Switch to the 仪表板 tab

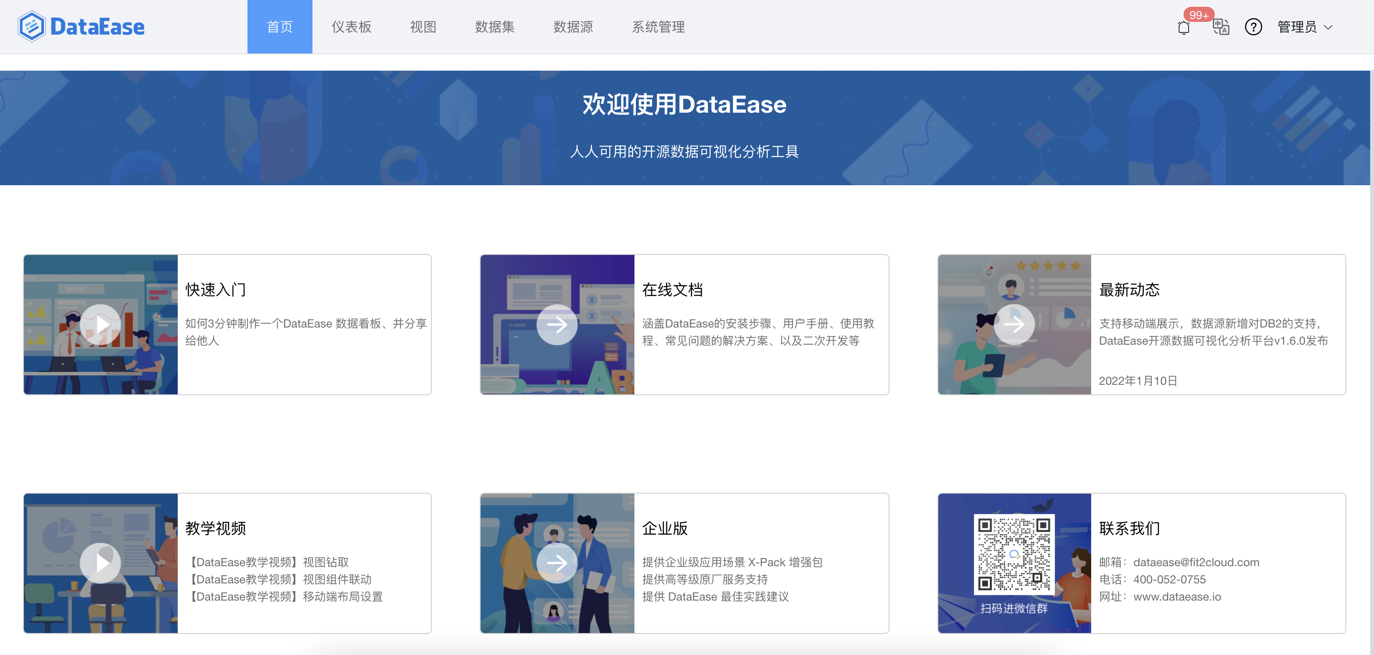(351, 27)
